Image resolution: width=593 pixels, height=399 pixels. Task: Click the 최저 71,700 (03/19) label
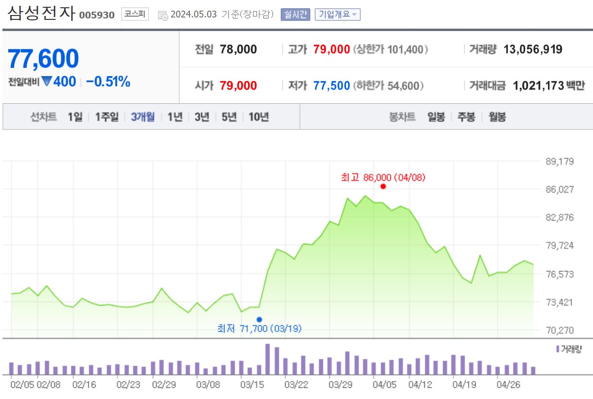[259, 329]
